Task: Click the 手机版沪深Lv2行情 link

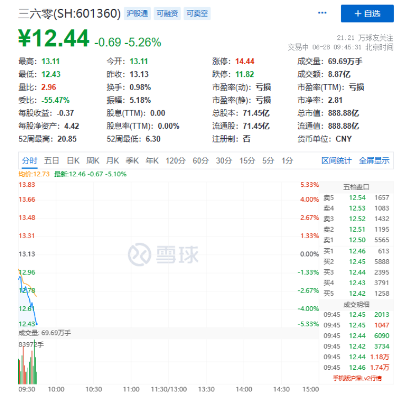Action: coord(361,378)
